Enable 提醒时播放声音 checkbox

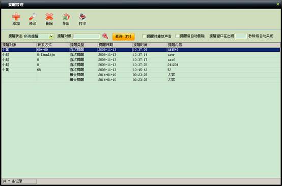[x=144, y=36]
